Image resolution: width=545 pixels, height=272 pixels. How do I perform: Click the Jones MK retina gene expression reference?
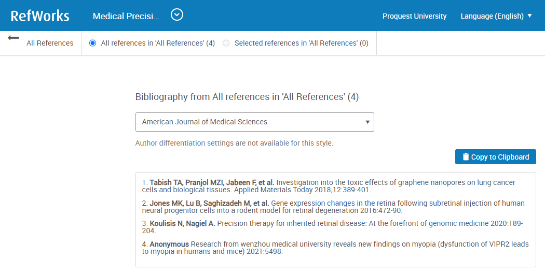pyautogui.click(x=332, y=207)
